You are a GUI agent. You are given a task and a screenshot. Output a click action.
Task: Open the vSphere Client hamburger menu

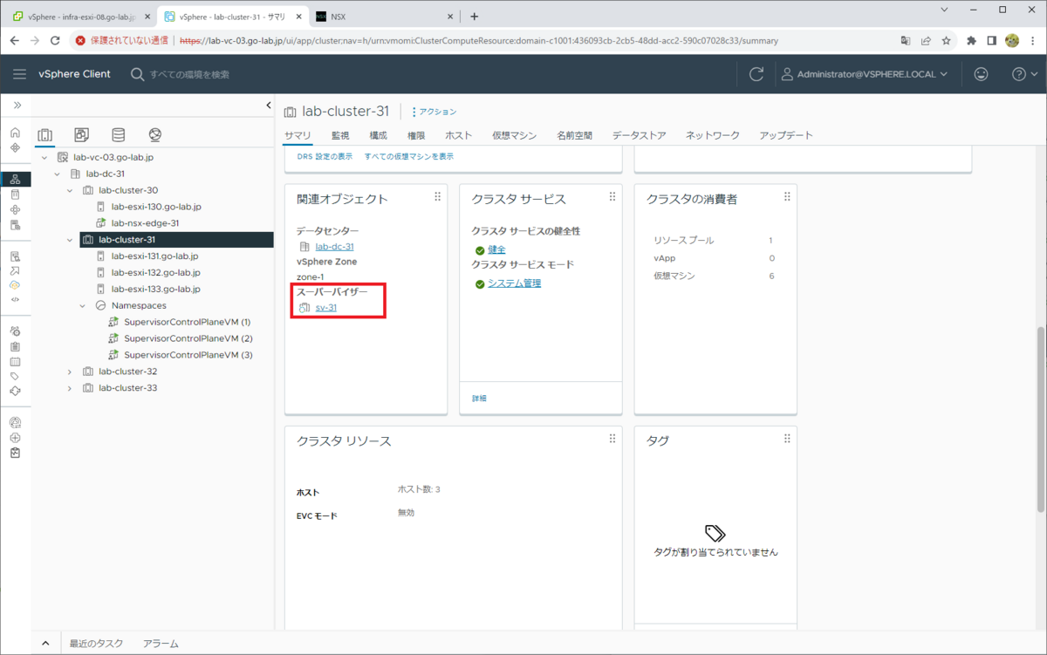tap(19, 74)
